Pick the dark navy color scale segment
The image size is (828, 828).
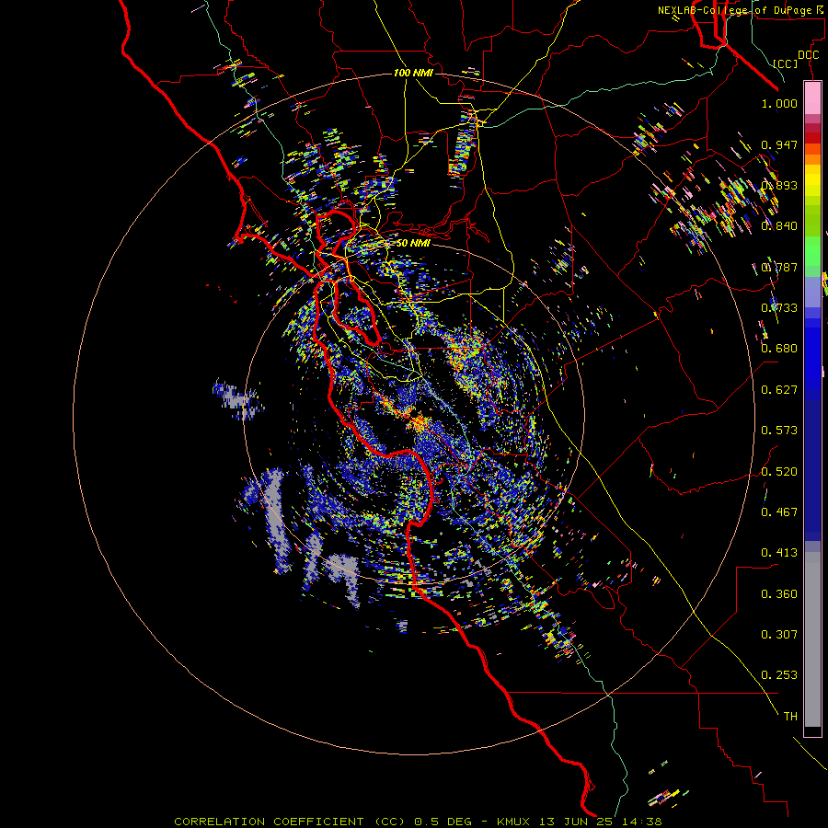tap(812, 470)
